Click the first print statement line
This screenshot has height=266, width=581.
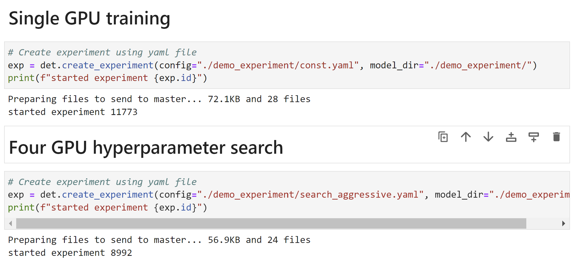107,78
